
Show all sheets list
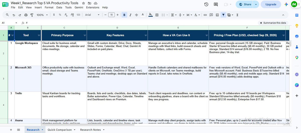[19, 130]
